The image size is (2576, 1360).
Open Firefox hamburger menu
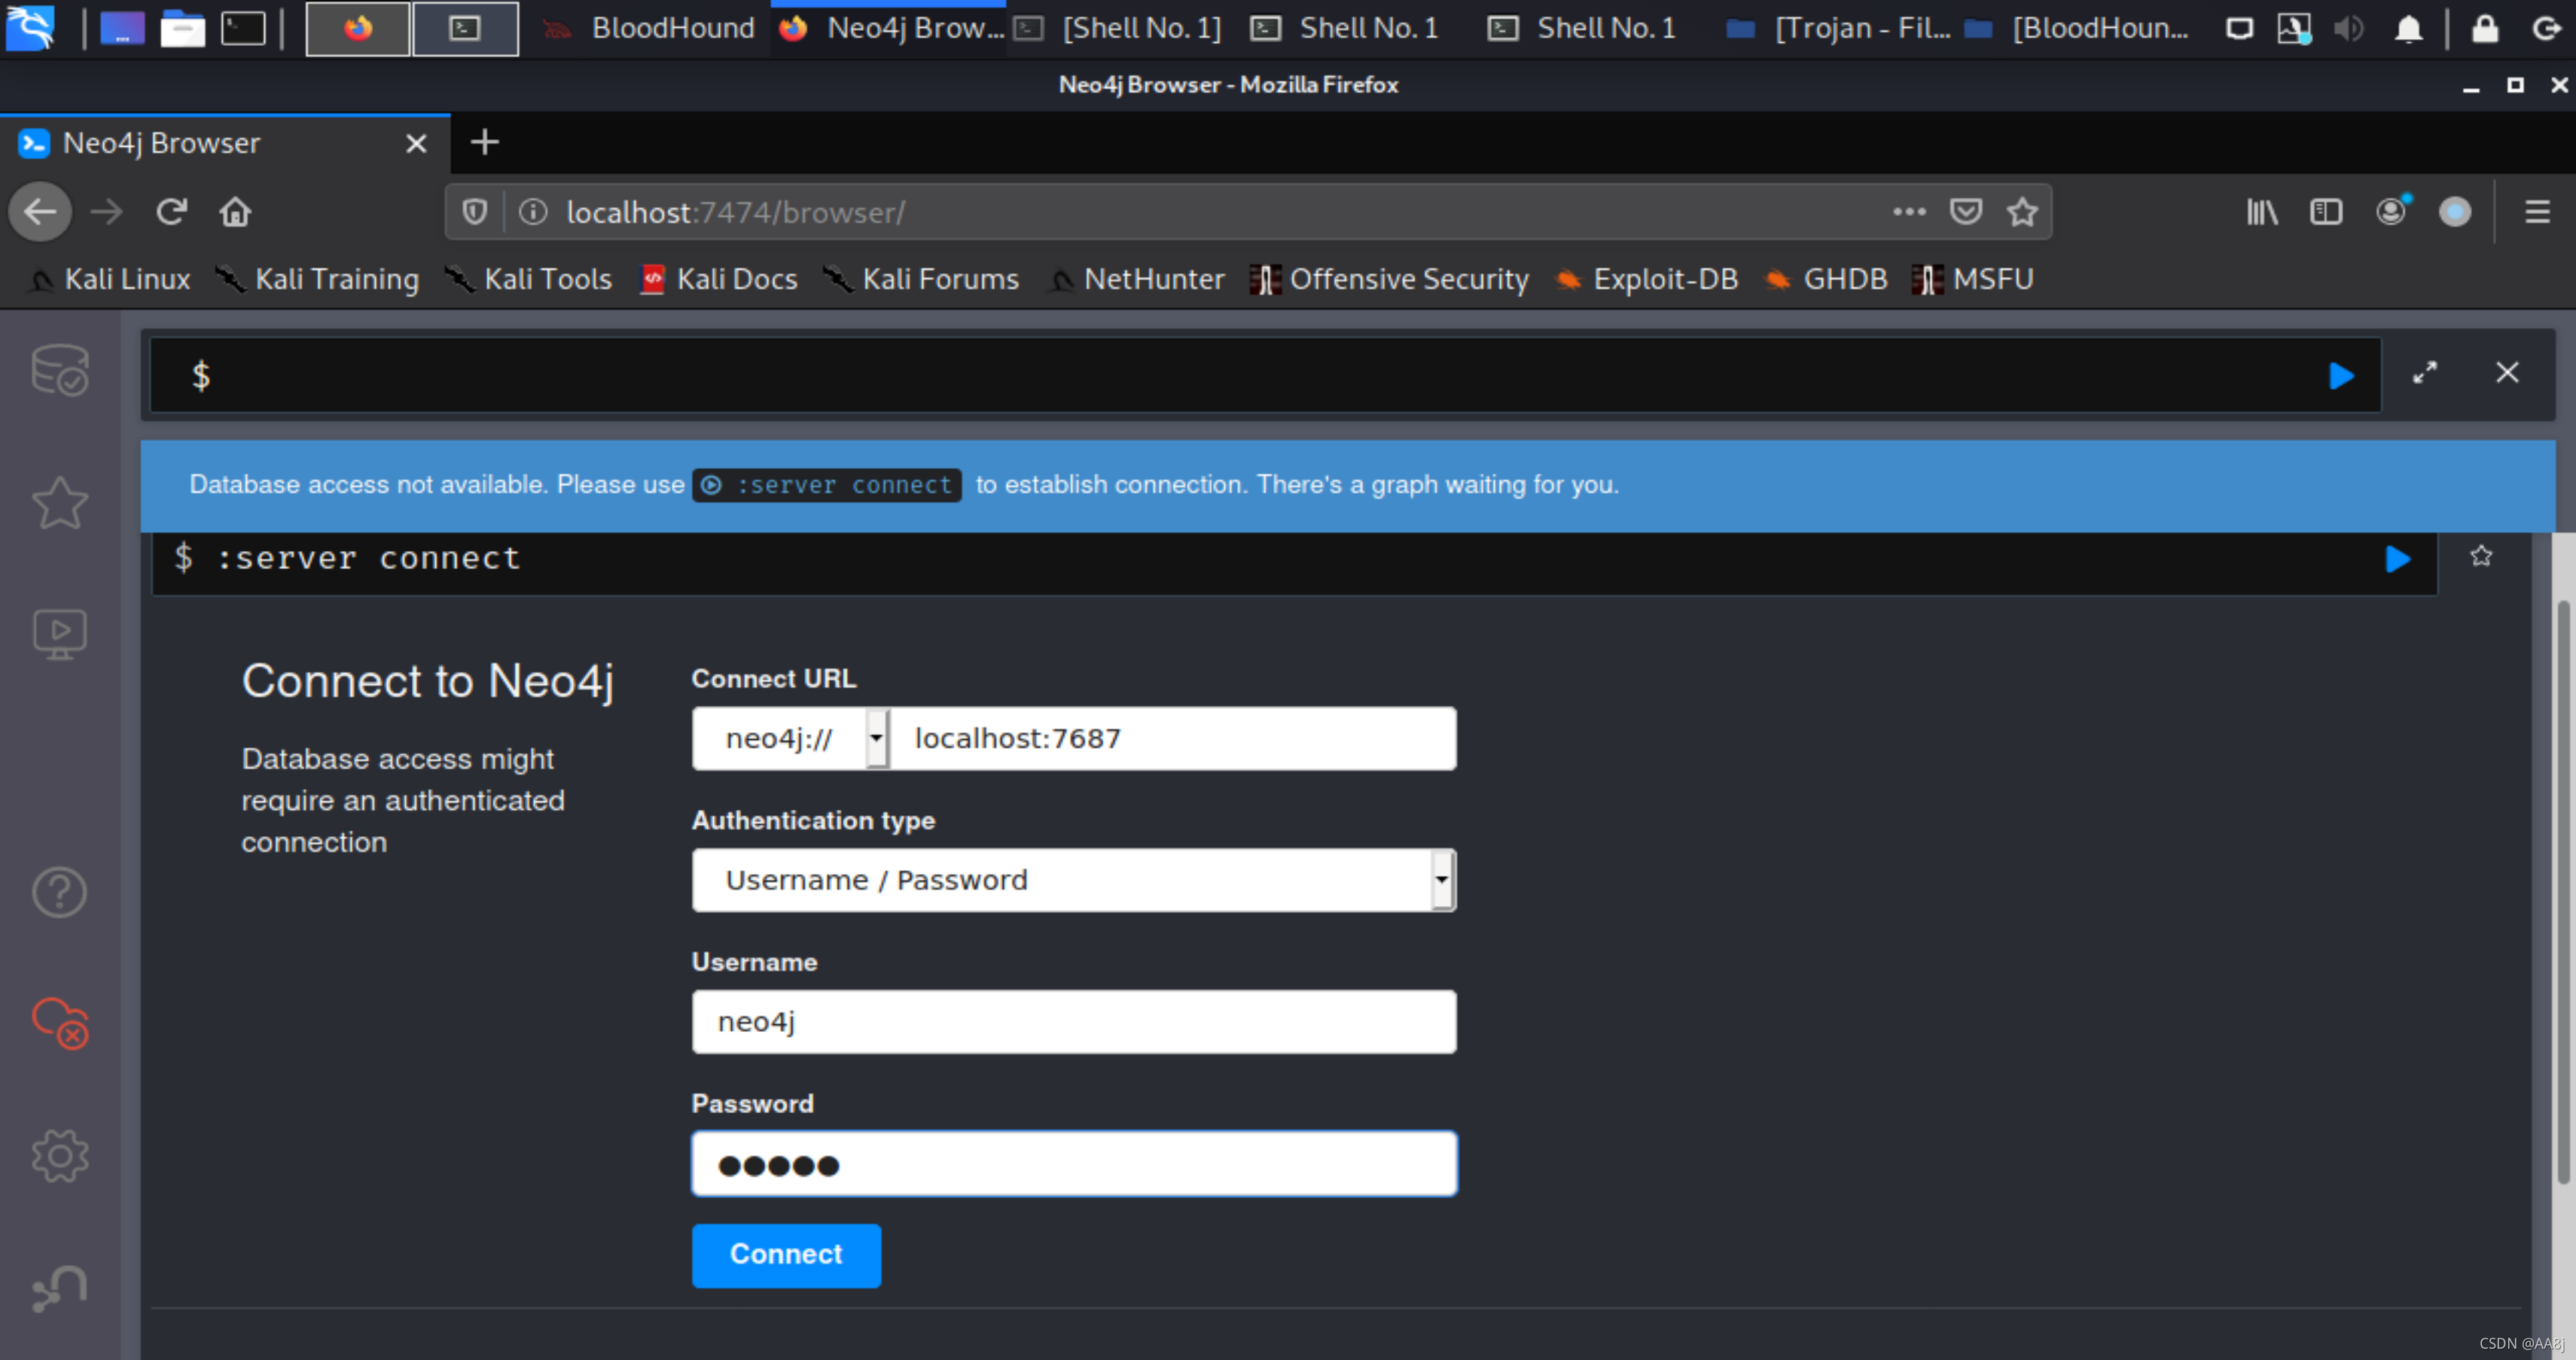coord(2537,211)
